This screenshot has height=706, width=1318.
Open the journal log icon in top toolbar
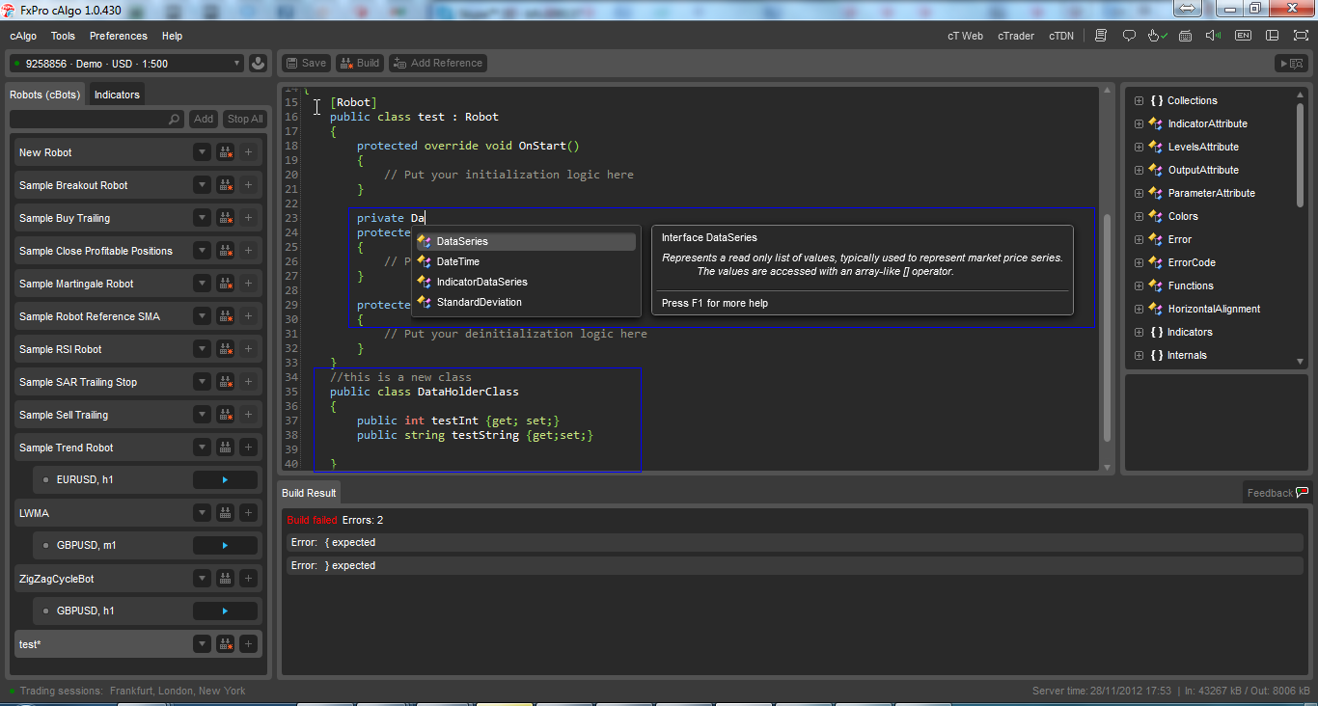click(1101, 36)
